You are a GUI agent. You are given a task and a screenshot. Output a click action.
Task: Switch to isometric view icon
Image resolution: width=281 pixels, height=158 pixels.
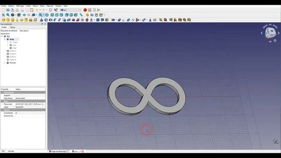click(47, 15)
